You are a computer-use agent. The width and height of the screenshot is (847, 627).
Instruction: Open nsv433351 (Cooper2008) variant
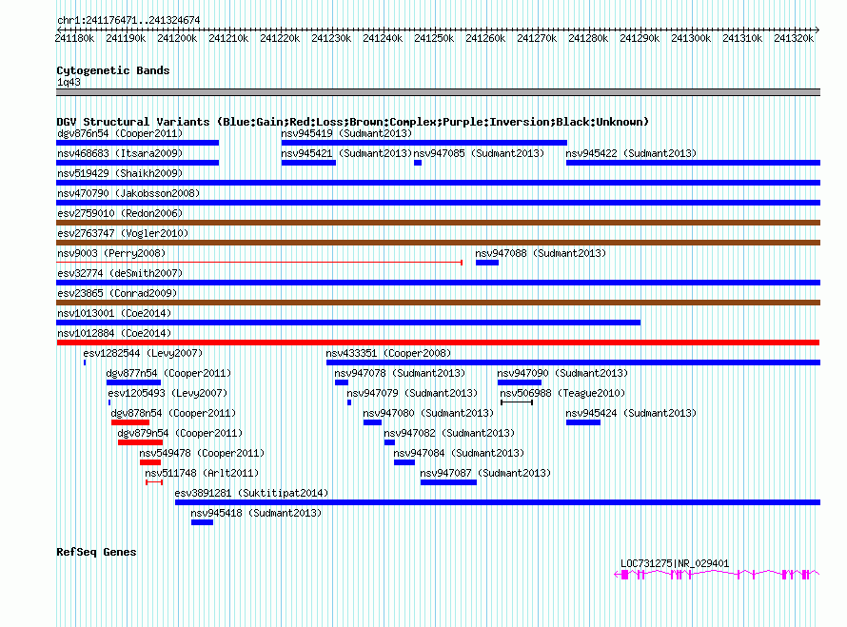388,353
